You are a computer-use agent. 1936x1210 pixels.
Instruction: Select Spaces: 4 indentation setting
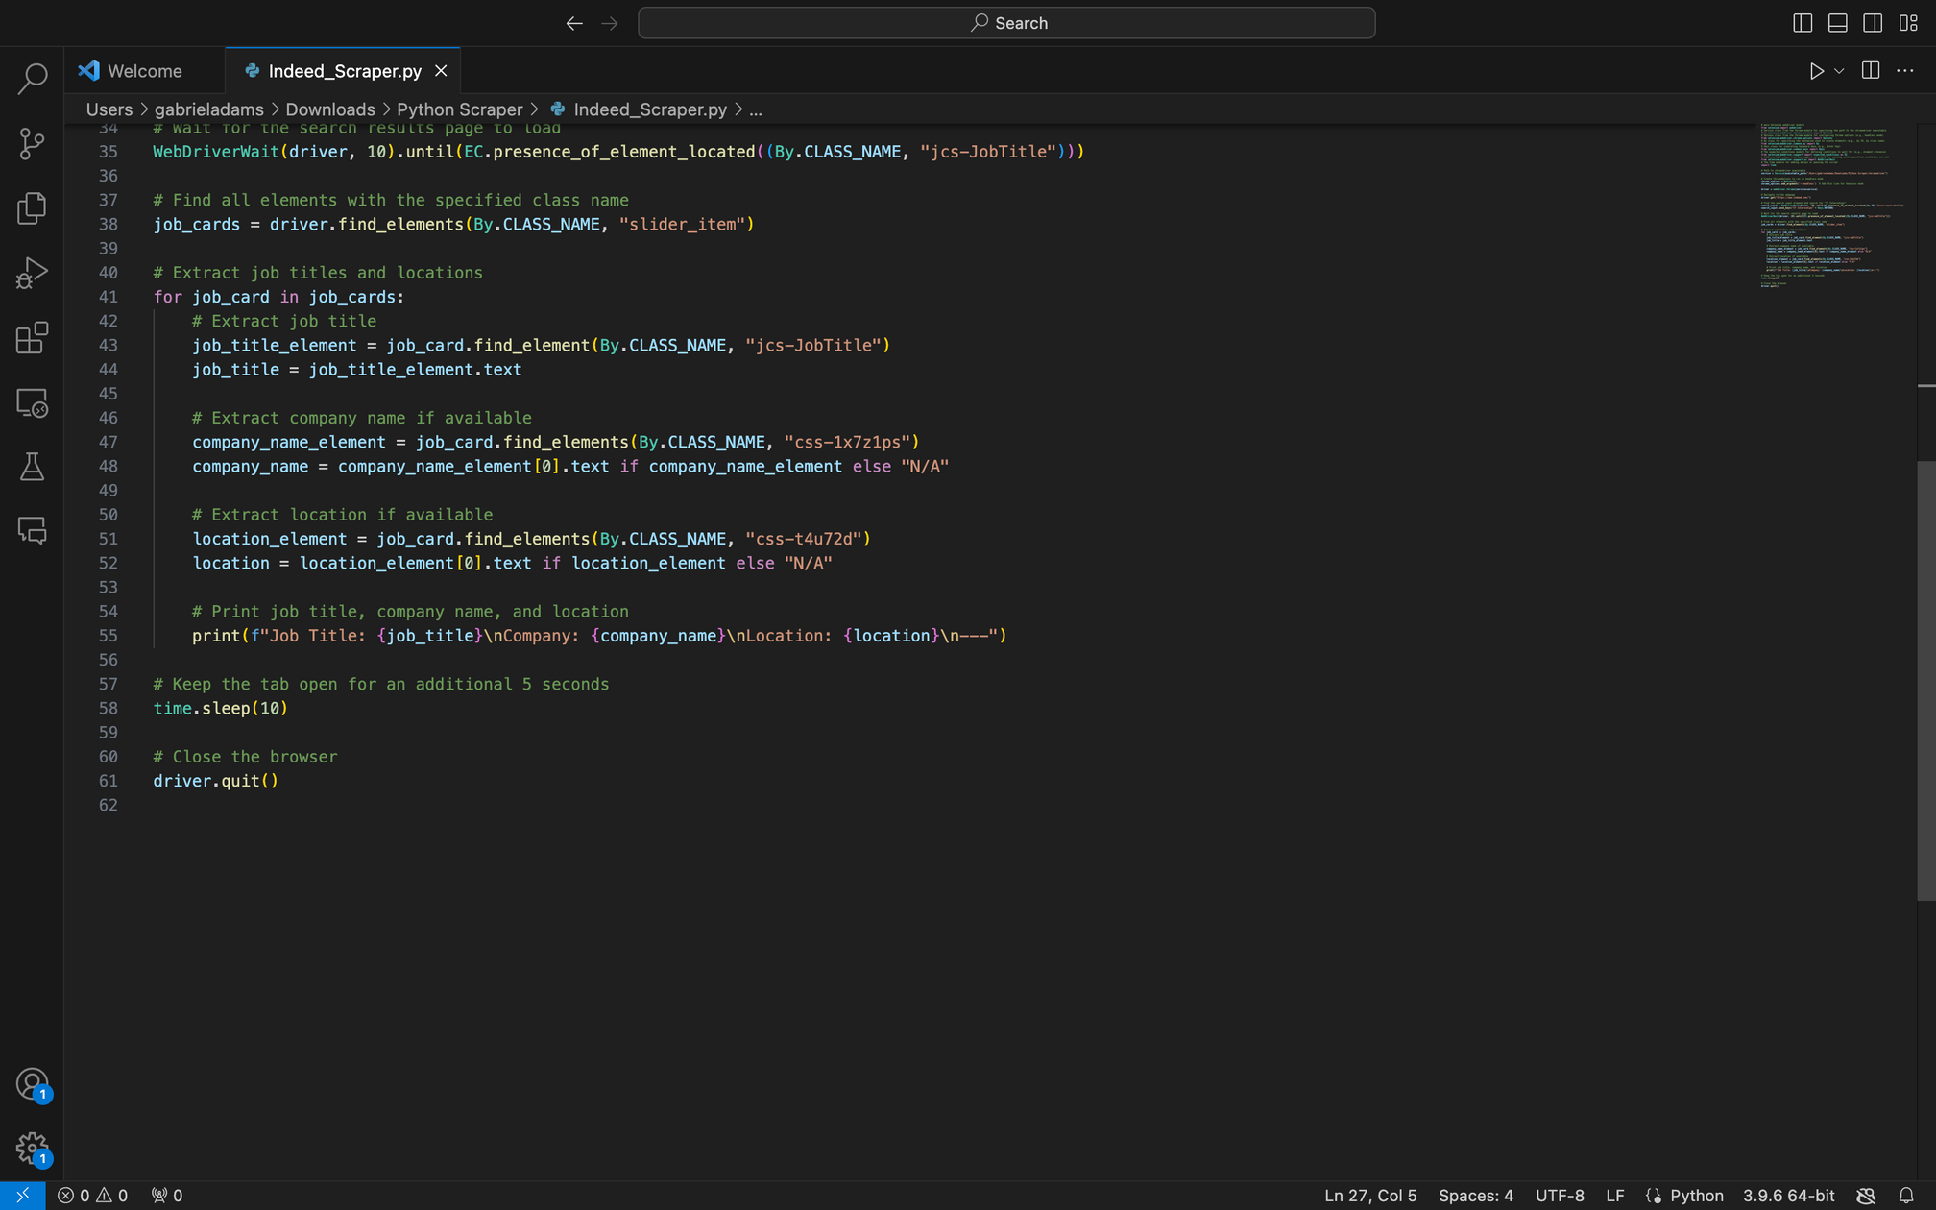pyautogui.click(x=1475, y=1196)
